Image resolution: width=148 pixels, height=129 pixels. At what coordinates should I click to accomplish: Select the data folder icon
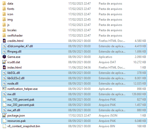[x=4, y=4]
